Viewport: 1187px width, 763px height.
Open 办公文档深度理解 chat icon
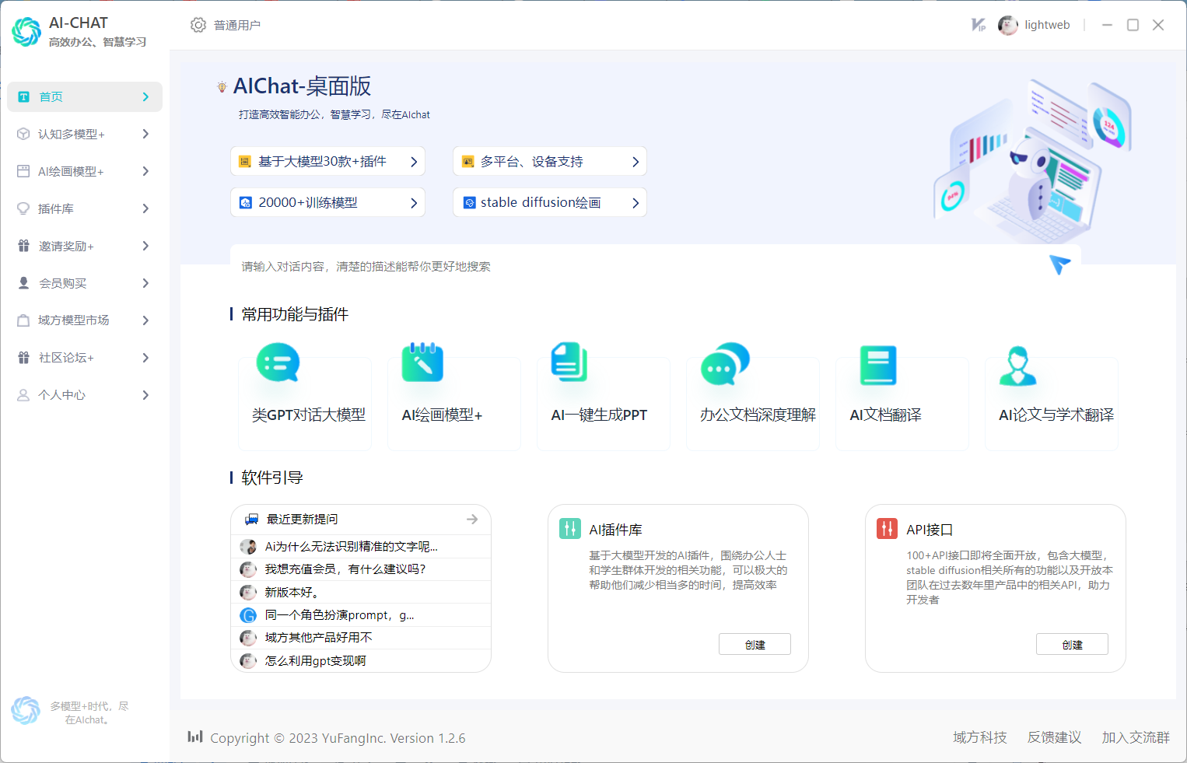[725, 363]
